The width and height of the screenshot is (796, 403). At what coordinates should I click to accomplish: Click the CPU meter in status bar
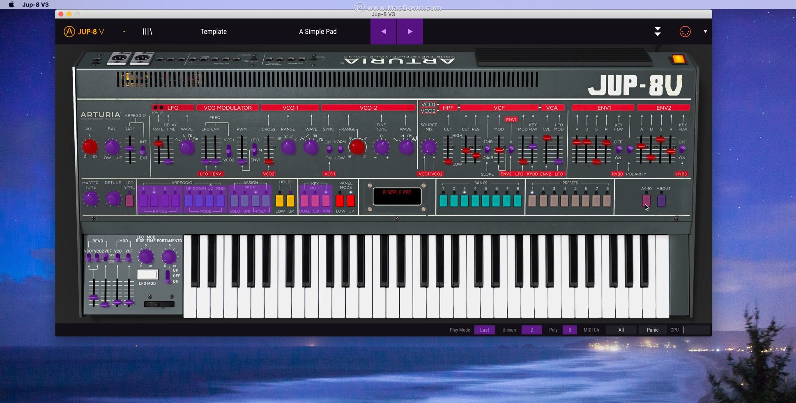tap(696, 330)
